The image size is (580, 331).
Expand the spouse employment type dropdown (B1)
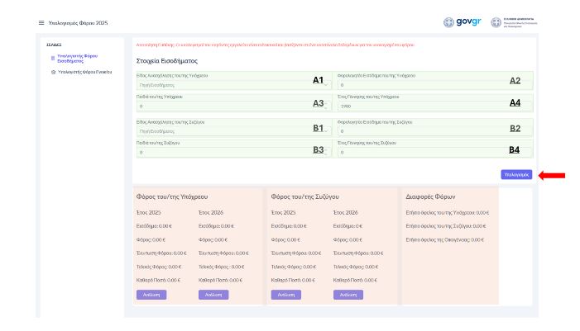coord(328,131)
